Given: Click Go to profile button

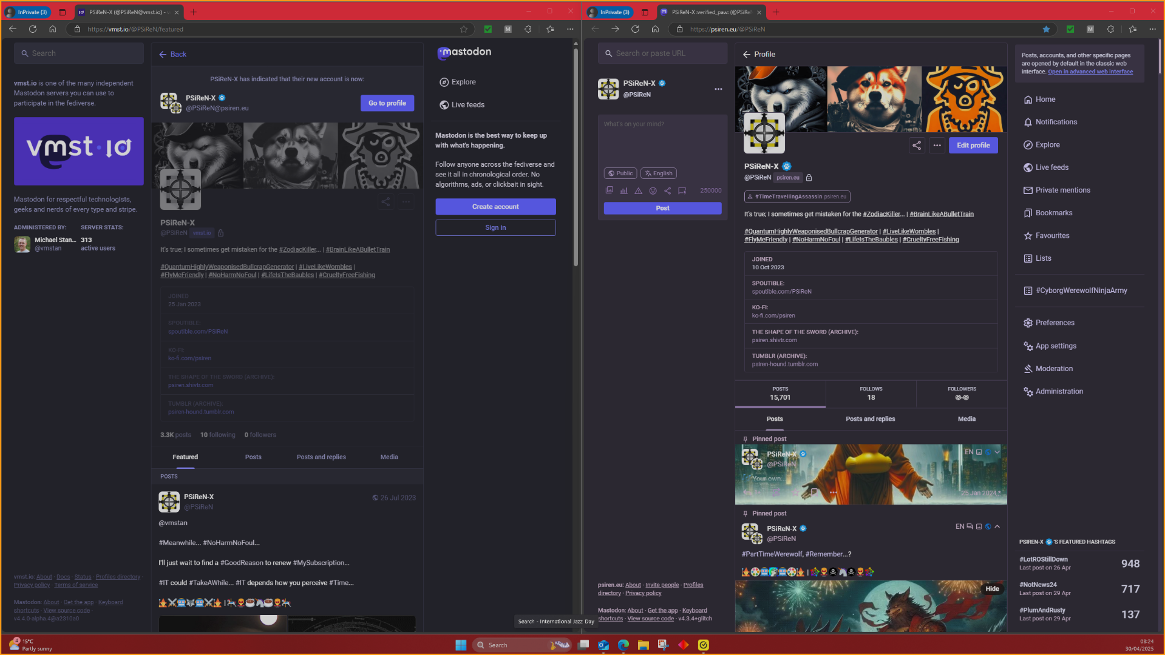Looking at the screenshot, I should (x=387, y=103).
